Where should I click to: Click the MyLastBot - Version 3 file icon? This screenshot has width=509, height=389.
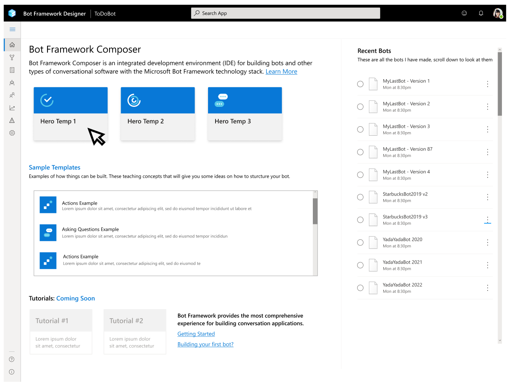pos(373,129)
